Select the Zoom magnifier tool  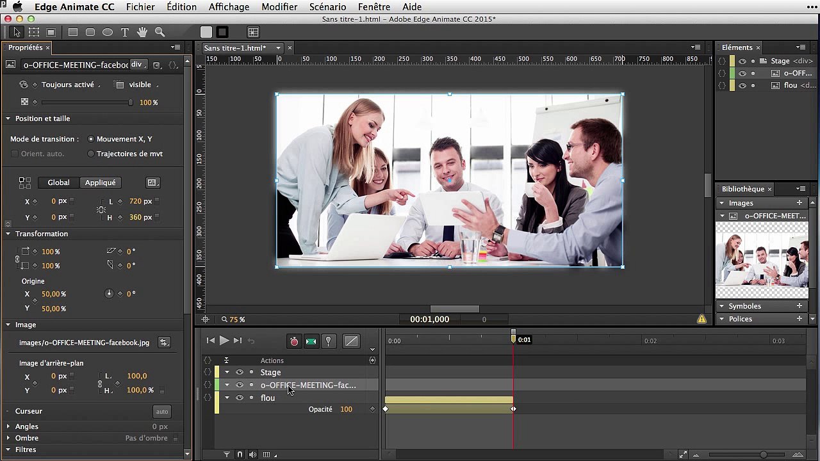click(160, 32)
